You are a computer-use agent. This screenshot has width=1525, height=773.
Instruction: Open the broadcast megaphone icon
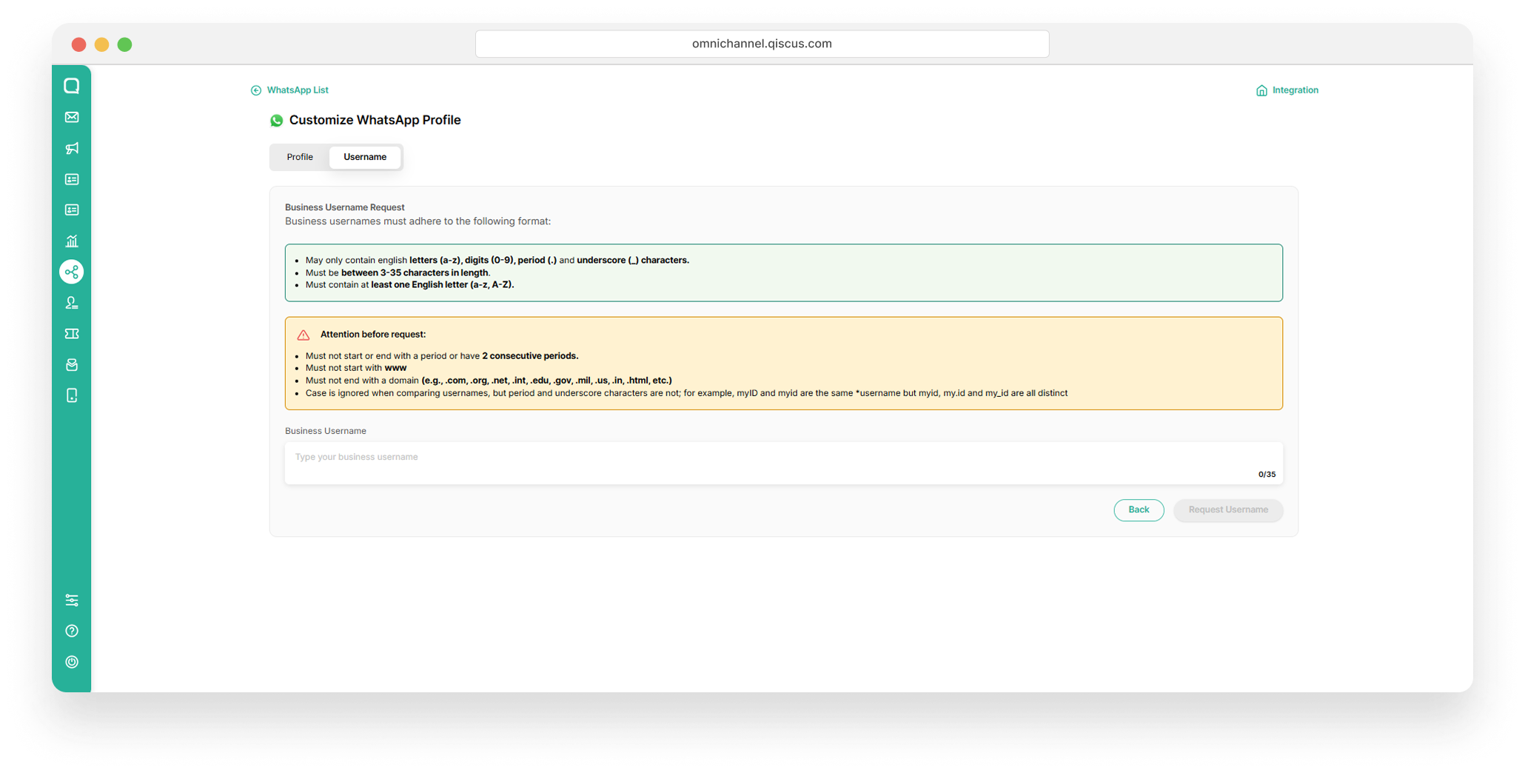point(72,148)
